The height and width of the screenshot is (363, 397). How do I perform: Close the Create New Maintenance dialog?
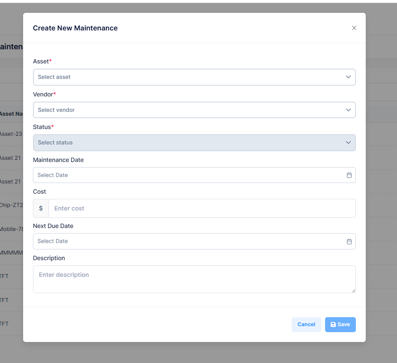pyautogui.click(x=354, y=28)
